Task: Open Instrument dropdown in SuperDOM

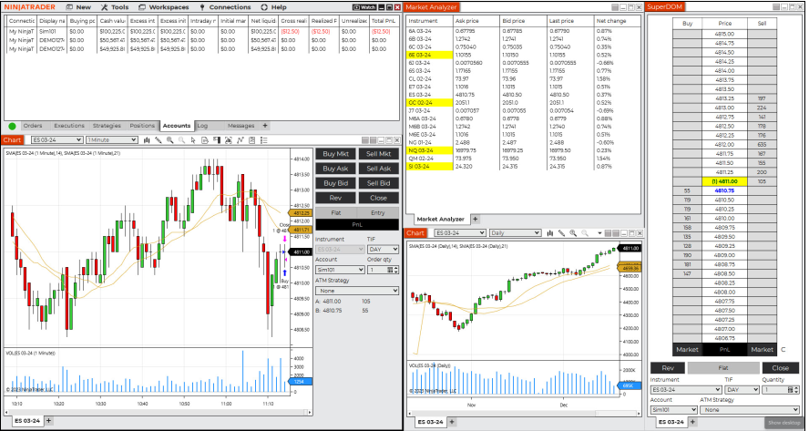Action: pyautogui.click(x=686, y=390)
